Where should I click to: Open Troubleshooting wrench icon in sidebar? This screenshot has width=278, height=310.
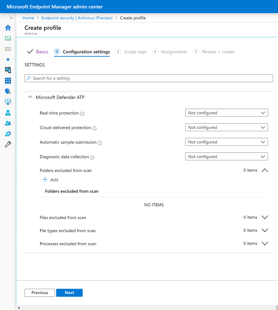point(8,144)
